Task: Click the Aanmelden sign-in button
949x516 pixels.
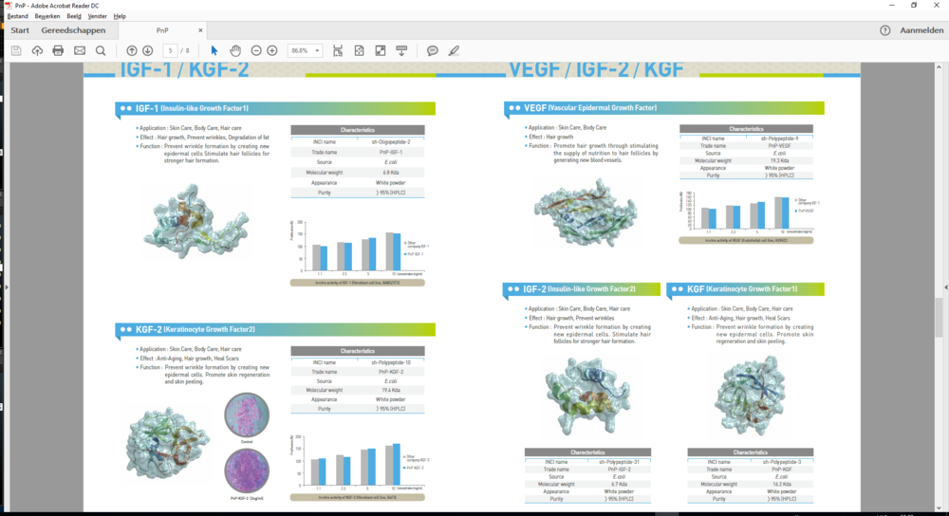Action: click(x=921, y=30)
